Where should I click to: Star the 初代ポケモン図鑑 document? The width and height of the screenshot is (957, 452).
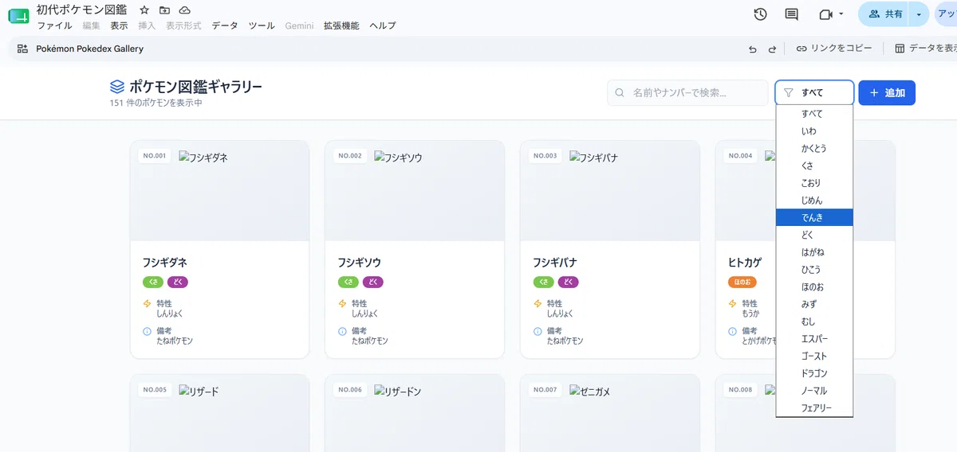pos(144,10)
